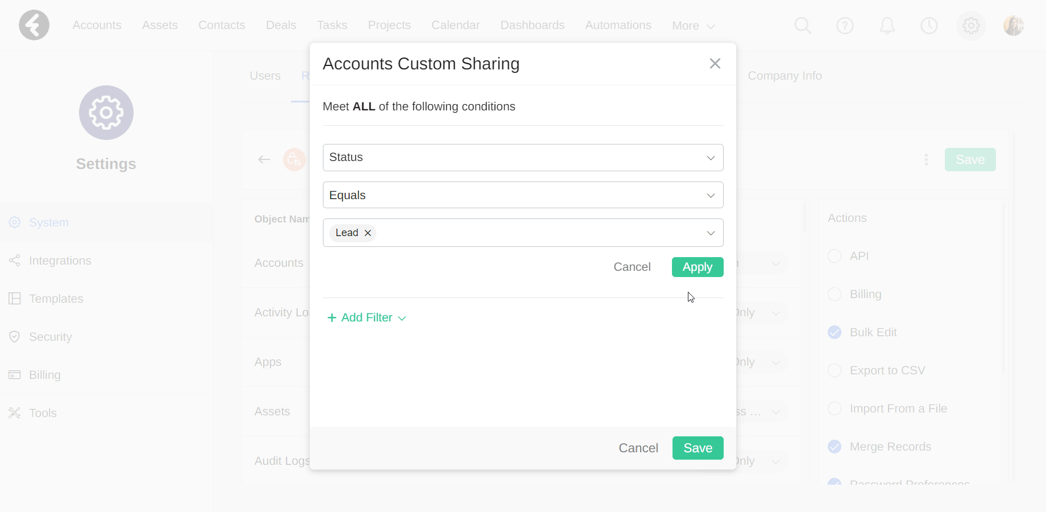
Task: Click the dialog's bottom Save button
Action: 698,448
